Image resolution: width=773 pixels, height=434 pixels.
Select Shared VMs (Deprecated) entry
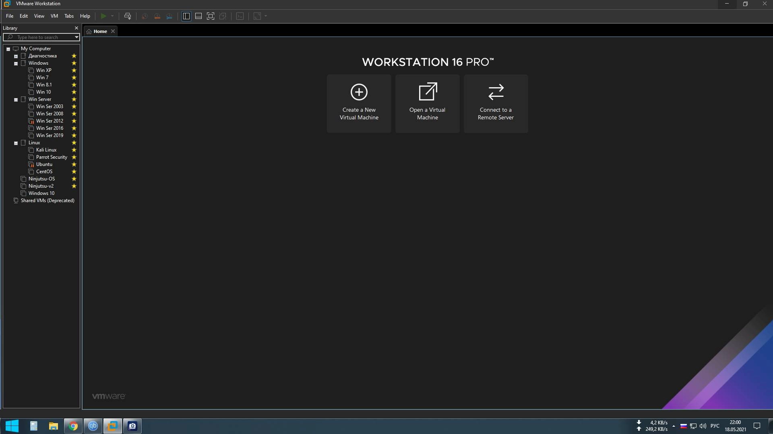click(48, 201)
